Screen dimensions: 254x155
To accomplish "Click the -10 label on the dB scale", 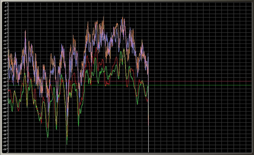I will (x=5, y=40).
